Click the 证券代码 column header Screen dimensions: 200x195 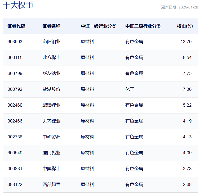coord(16,26)
